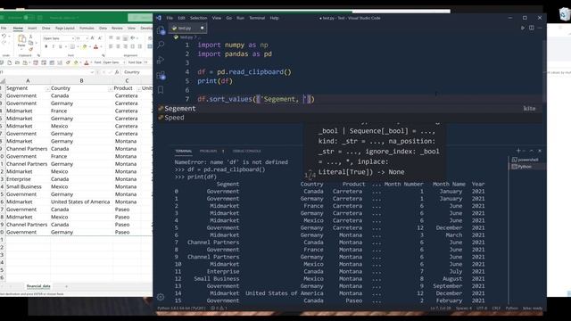Open the Manage gear in VS Code
Image resolution: width=571 pixels, height=321 pixels.
[x=161, y=297]
